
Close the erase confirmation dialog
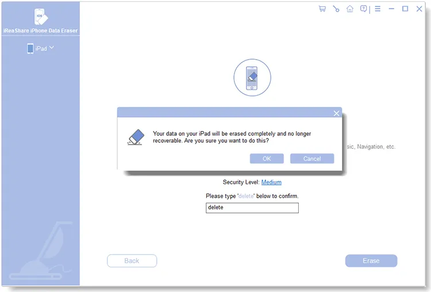point(337,113)
